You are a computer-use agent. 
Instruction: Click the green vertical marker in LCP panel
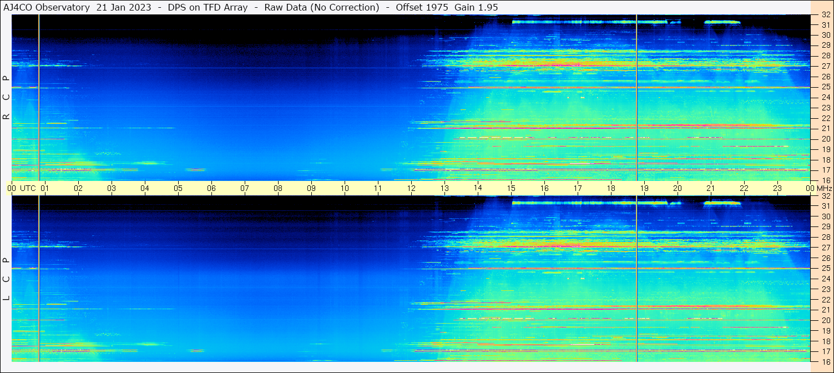coord(39,279)
